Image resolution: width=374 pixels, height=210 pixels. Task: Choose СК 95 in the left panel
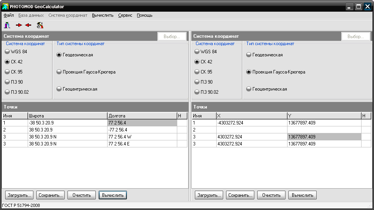tap(14, 72)
